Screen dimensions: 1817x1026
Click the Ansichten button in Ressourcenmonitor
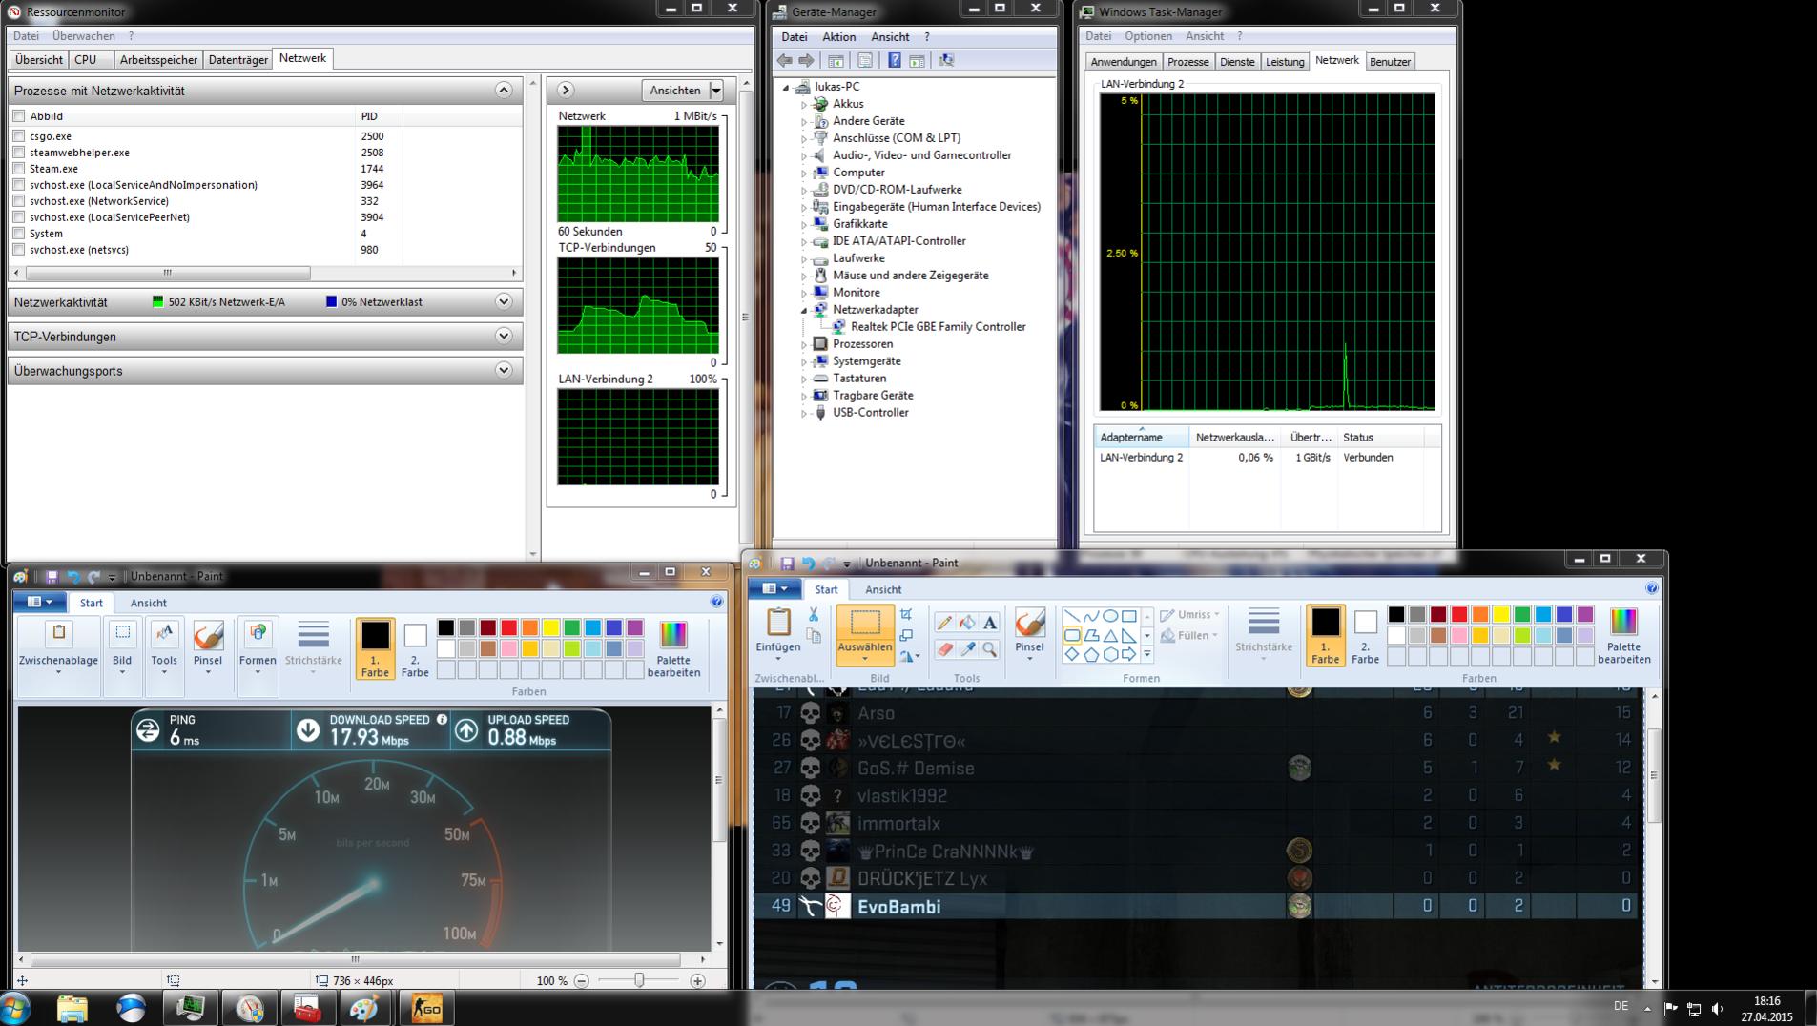pyautogui.click(x=675, y=91)
